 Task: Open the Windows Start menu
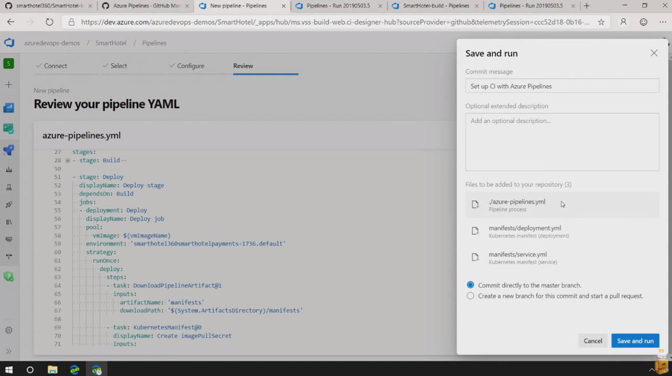(x=9, y=370)
